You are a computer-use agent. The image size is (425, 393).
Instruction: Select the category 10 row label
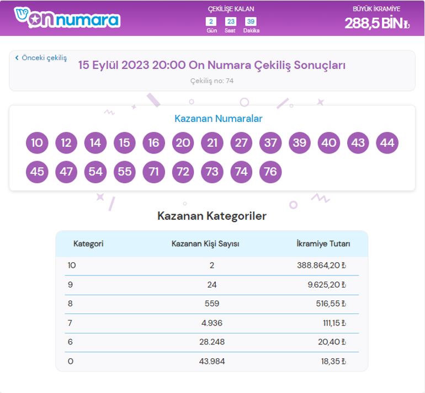tap(72, 265)
